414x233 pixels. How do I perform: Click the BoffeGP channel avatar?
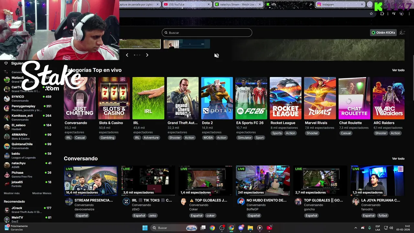click(x=241, y=202)
